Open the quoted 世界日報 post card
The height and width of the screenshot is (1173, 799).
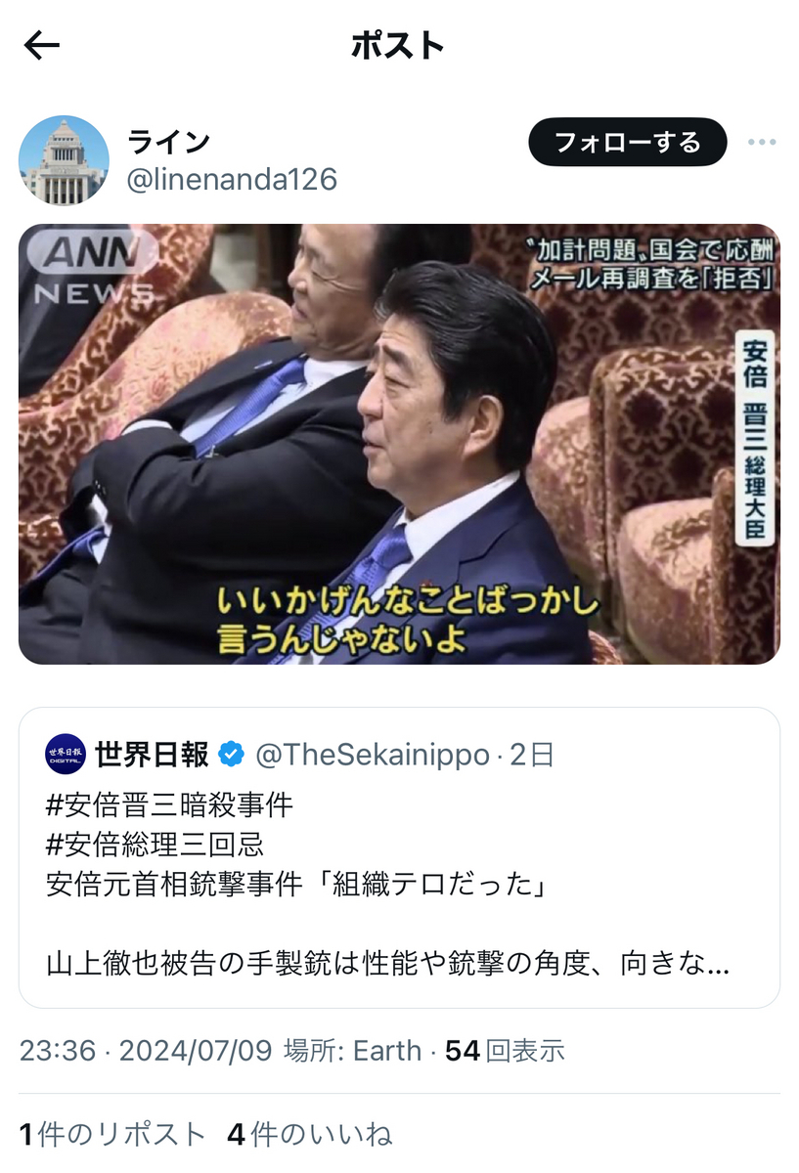399,857
